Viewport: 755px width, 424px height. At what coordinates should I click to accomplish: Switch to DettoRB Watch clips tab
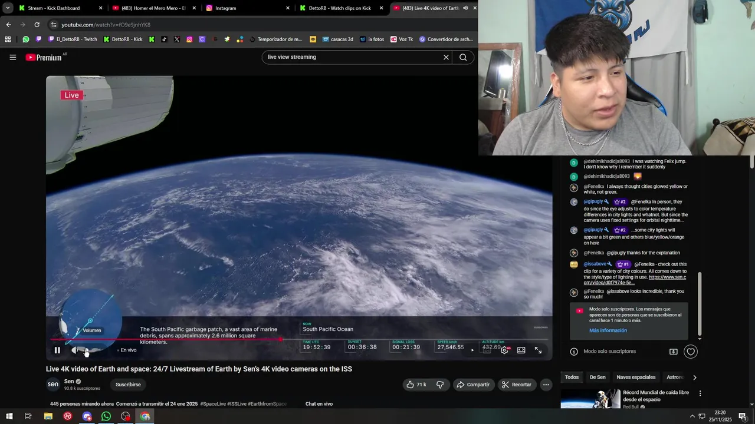(x=341, y=8)
